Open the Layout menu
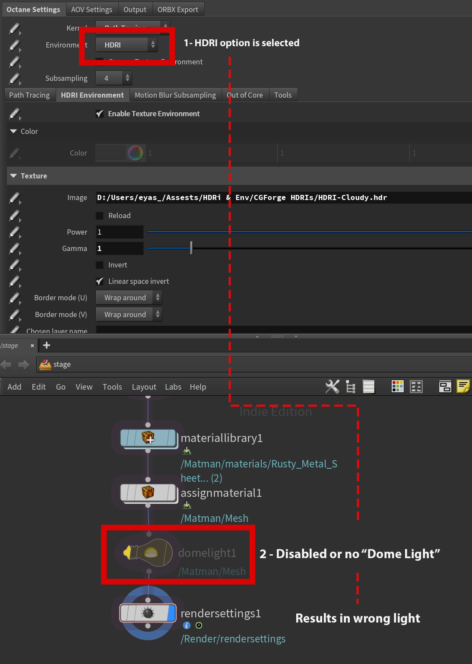The width and height of the screenshot is (472, 664). point(144,387)
